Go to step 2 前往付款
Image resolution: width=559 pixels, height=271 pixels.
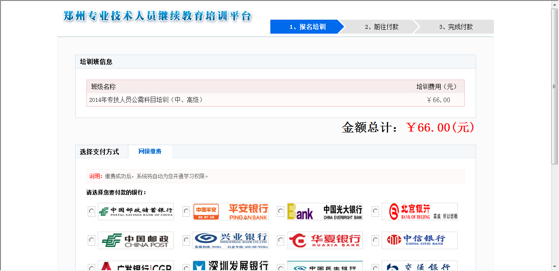[x=381, y=27]
